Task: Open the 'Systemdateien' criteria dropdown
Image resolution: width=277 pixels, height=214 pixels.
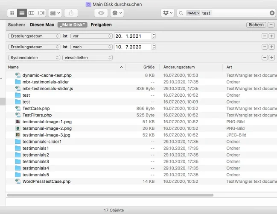Action: (34, 57)
